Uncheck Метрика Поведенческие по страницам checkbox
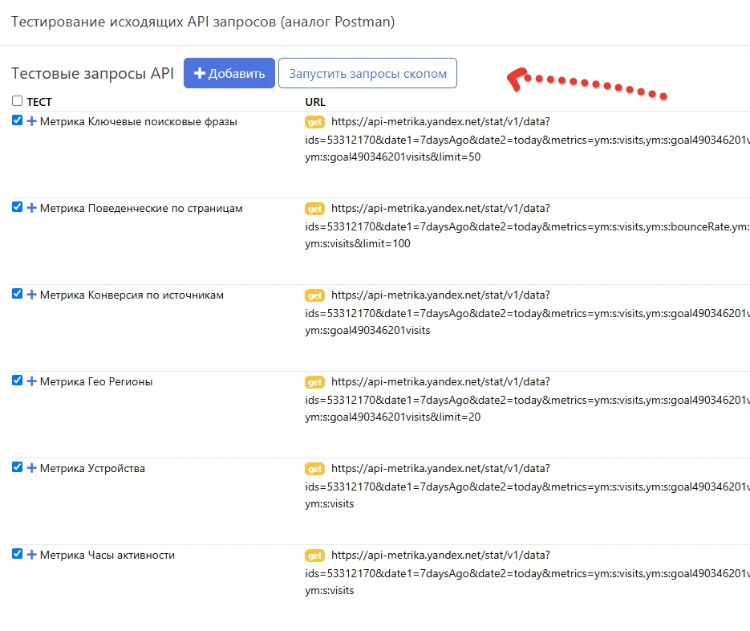 (17, 207)
